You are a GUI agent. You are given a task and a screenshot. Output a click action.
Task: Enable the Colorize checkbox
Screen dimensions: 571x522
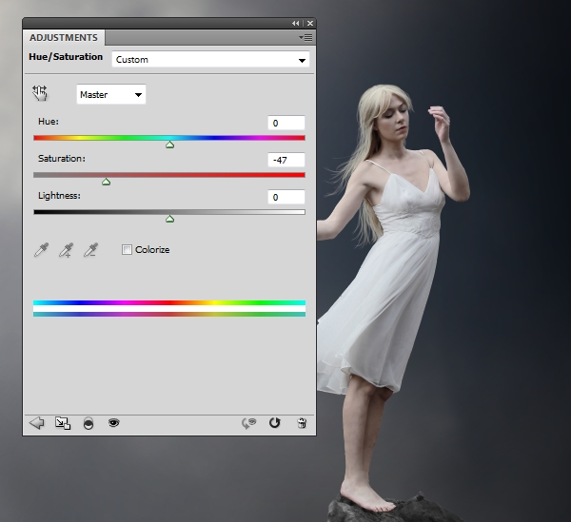[x=128, y=250]
